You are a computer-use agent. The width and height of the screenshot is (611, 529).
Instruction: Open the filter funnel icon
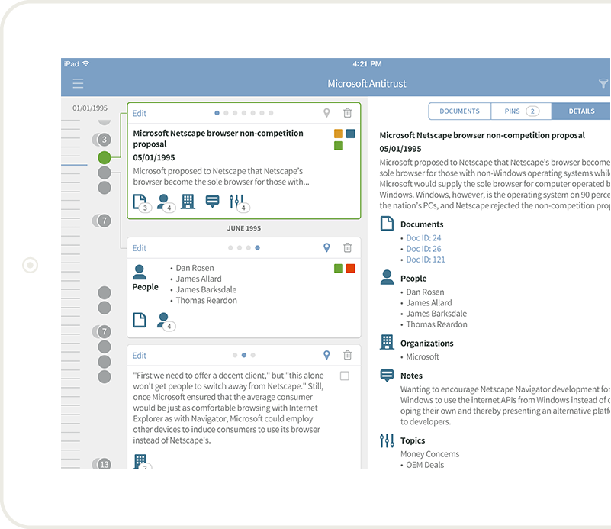[x=603, y=83]
